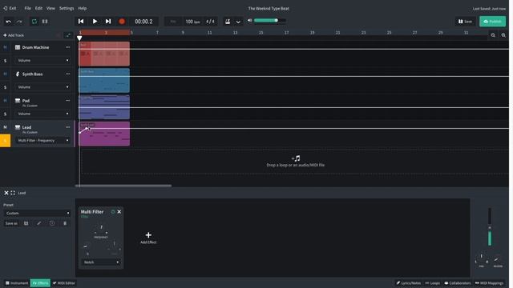Screen dimensions: 513x288
Task: Change the 4/4 time signature
Action: click(x=210, y=22)
